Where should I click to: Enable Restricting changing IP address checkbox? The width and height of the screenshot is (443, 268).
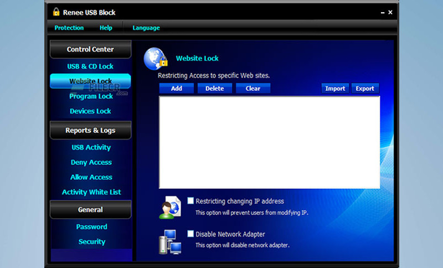[x=190, y=201]
